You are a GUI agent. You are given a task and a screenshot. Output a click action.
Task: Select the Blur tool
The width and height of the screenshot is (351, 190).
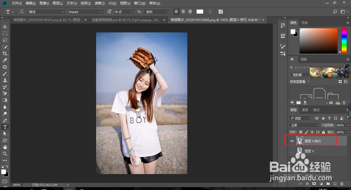(x=5, y=107)
